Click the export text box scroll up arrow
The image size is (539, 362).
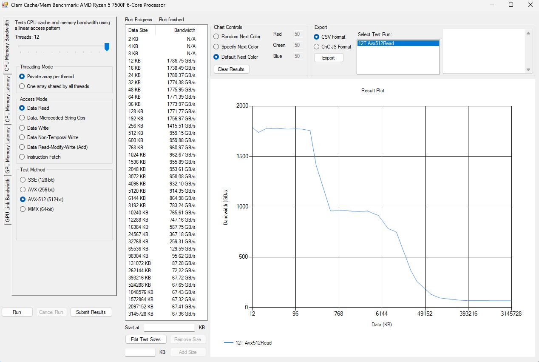[x=528, y=33]
